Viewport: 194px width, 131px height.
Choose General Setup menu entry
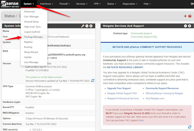[34, 22]
